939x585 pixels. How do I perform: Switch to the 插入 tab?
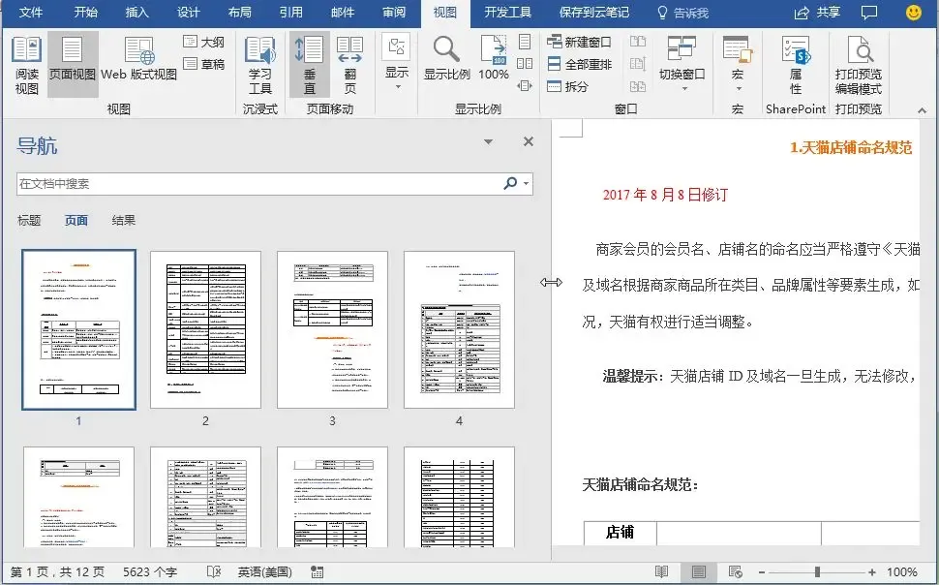[x=136, y=13]
